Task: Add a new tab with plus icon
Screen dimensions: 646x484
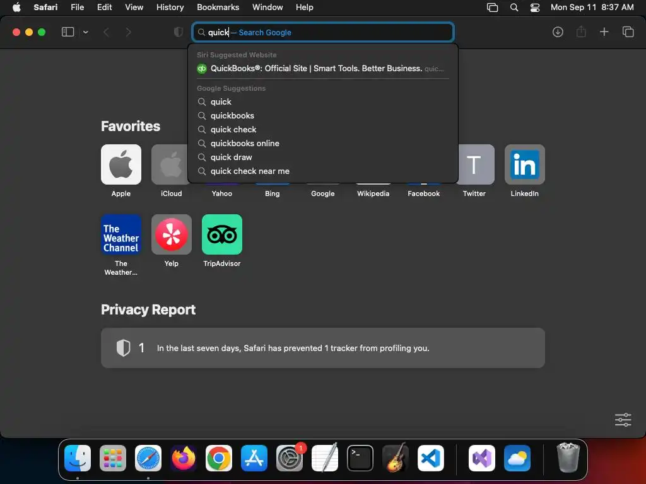Action: pyautogui.click(x=604, y=32)
